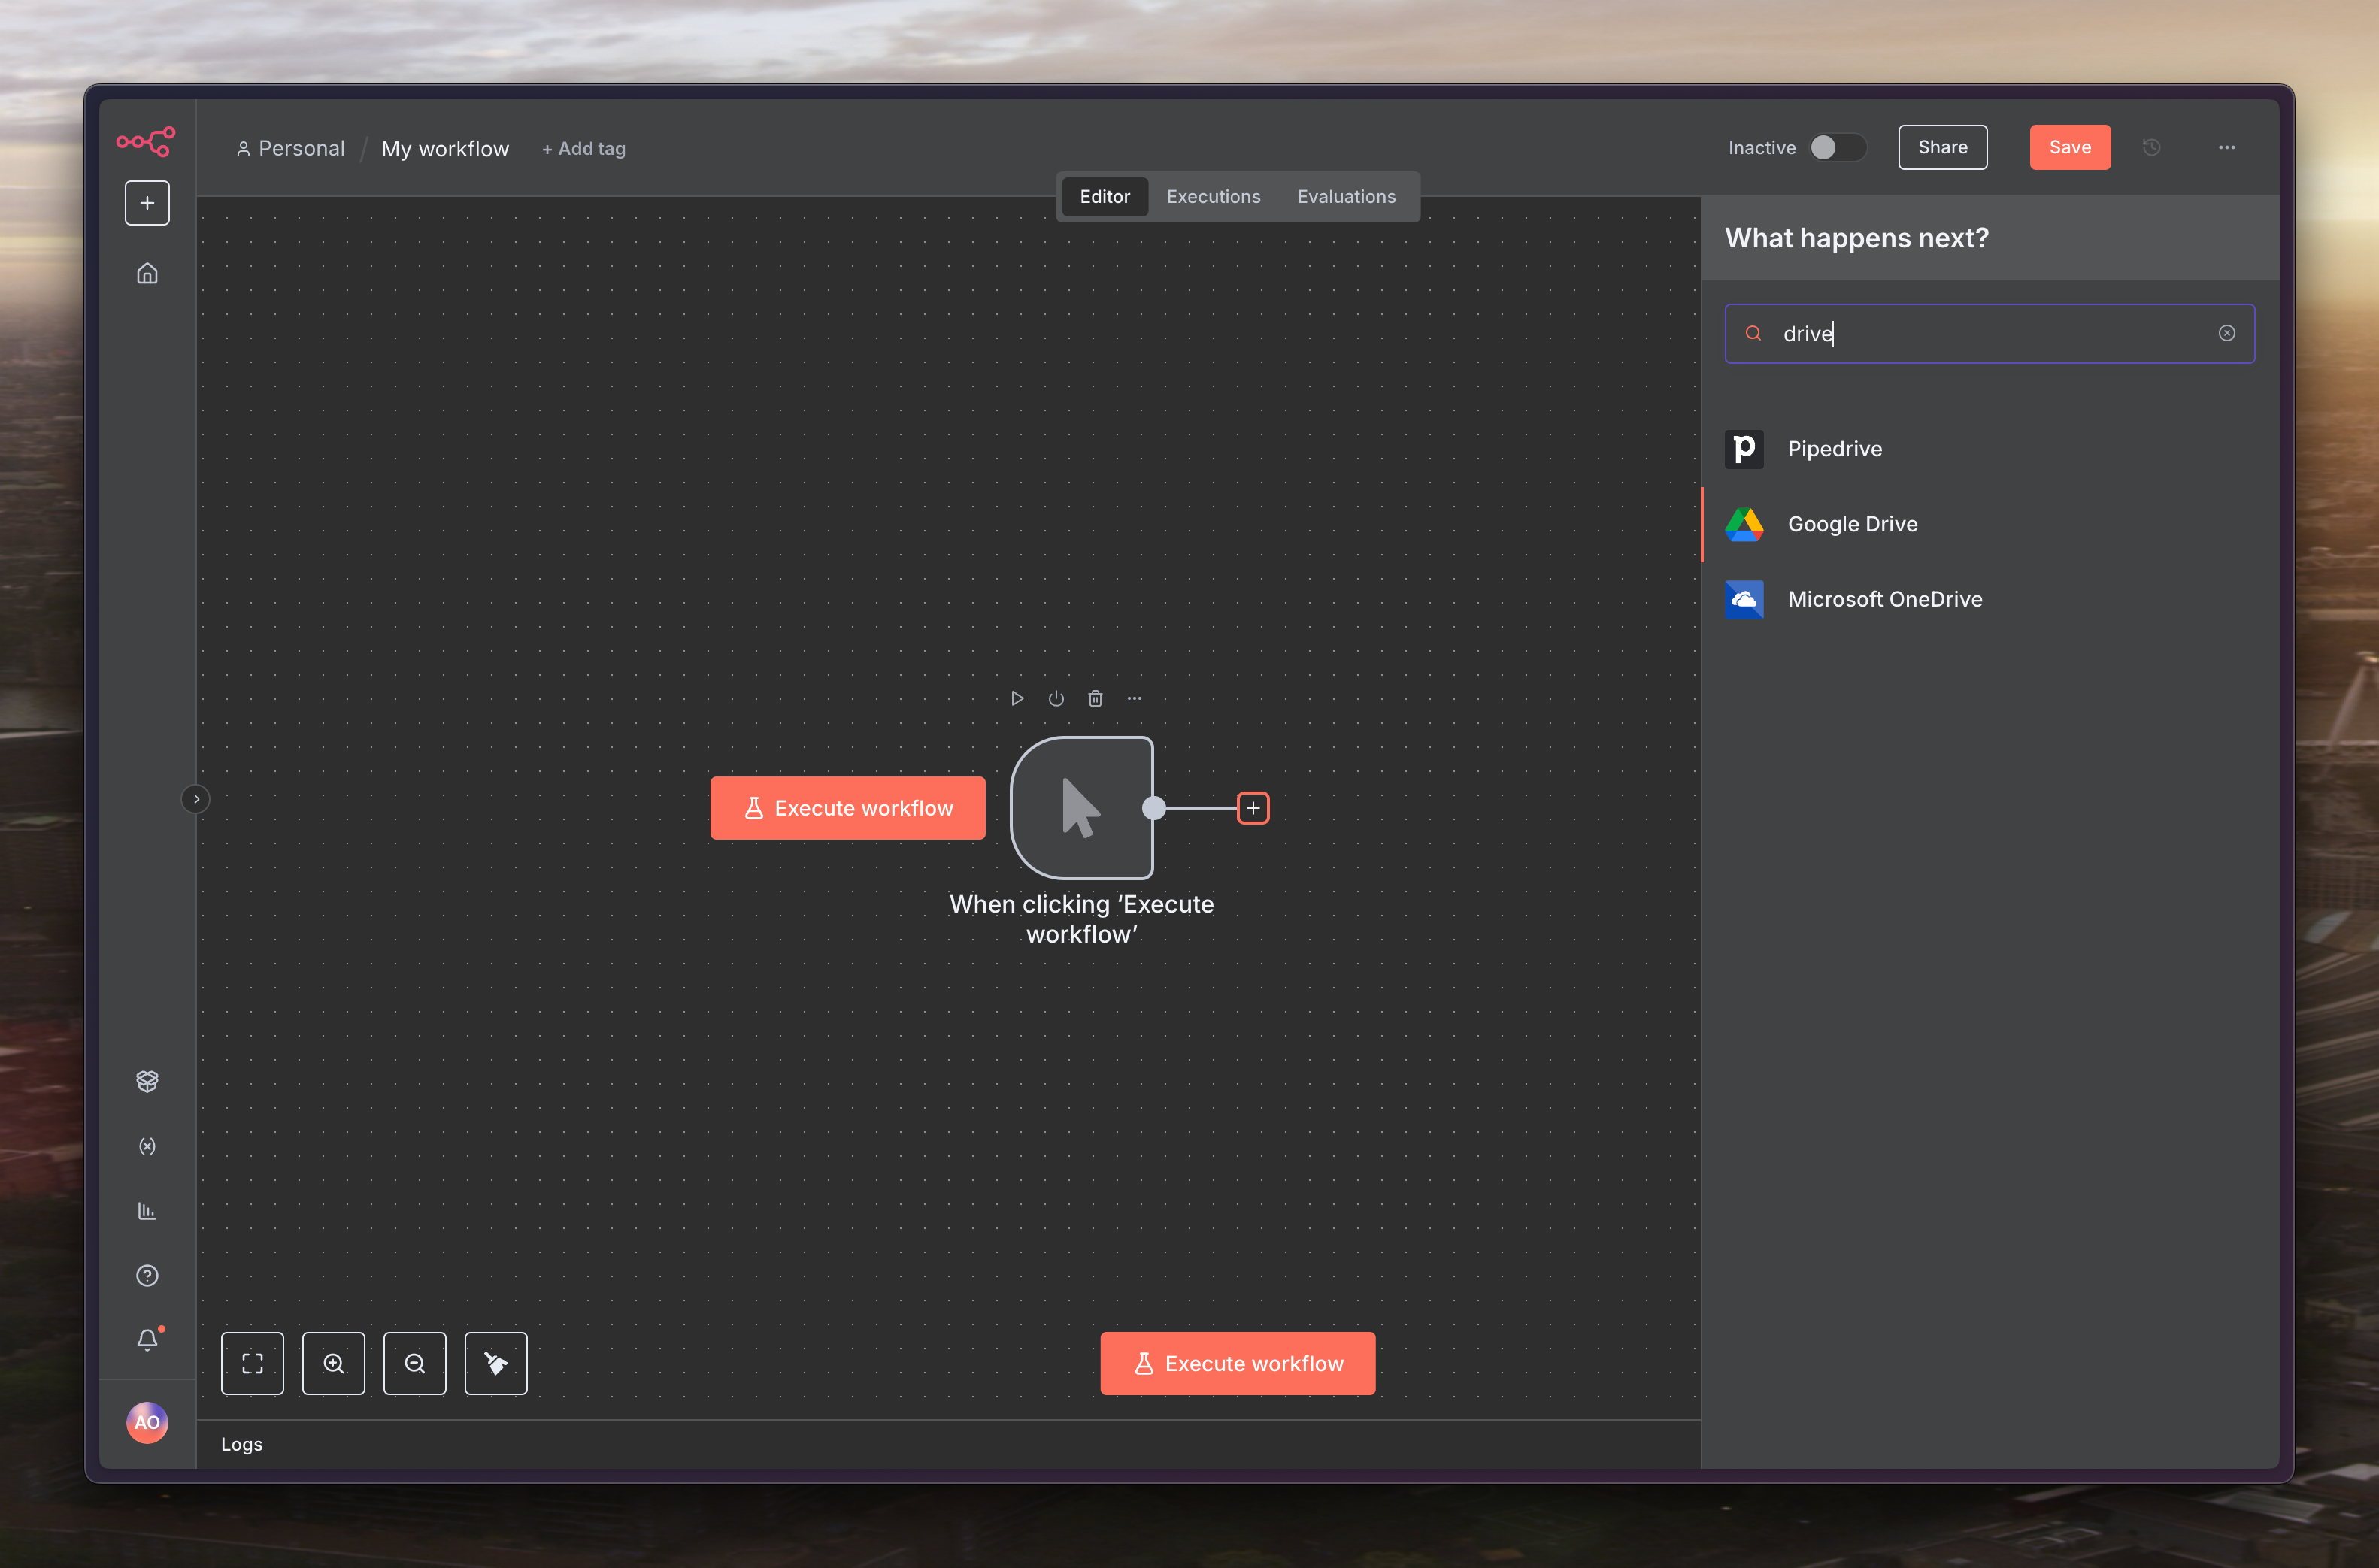
Task: Click the What happens next? heading
Action: 1856,238
